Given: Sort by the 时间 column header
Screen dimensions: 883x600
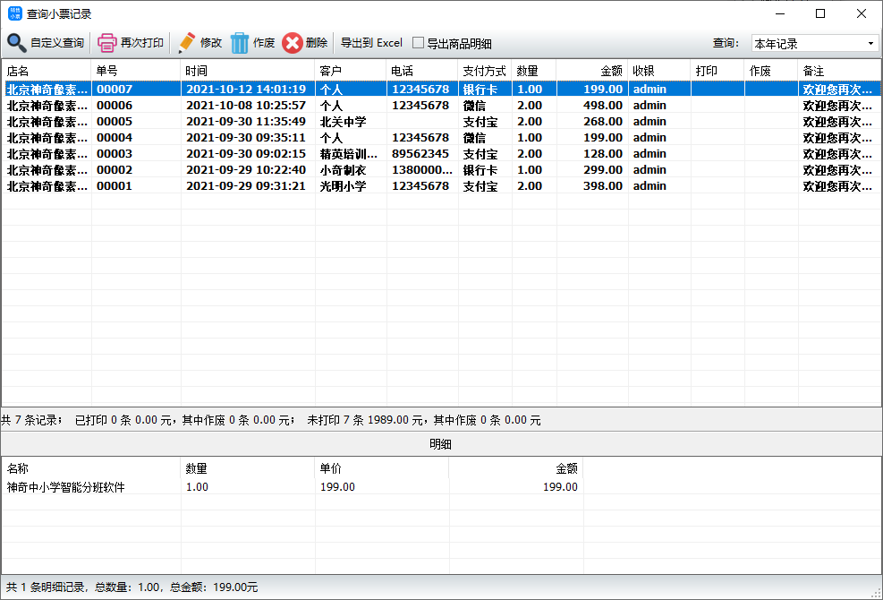Looking at the screenshot, I should click(247, 71).
